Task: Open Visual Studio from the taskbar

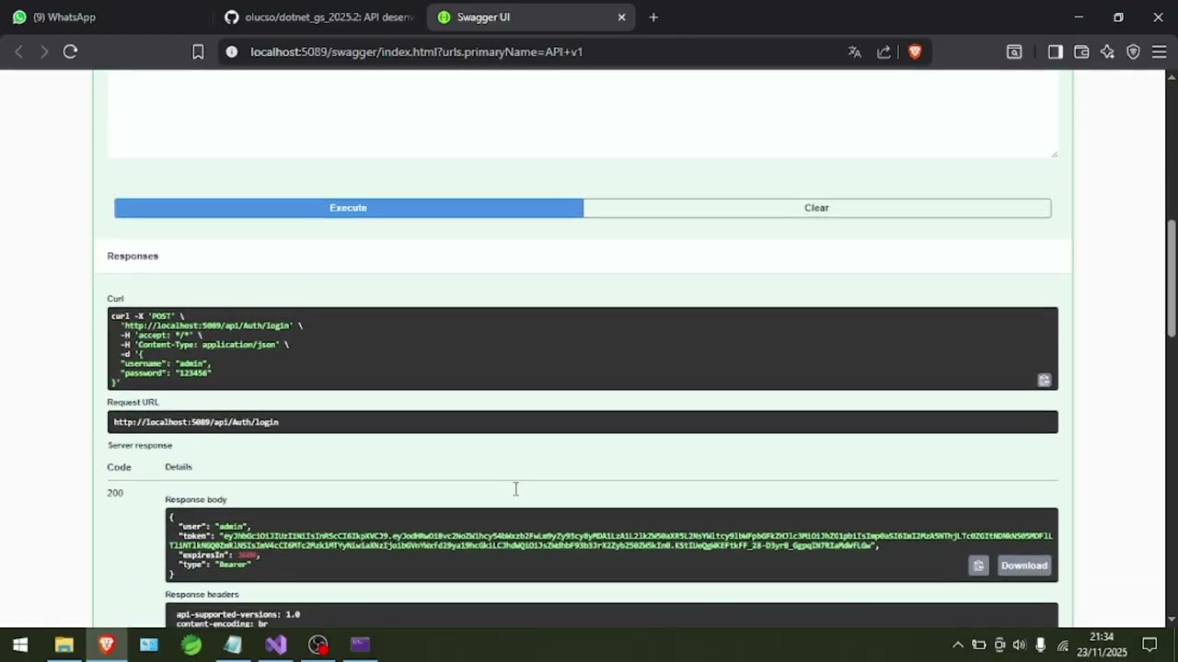Action: point(276,645)
